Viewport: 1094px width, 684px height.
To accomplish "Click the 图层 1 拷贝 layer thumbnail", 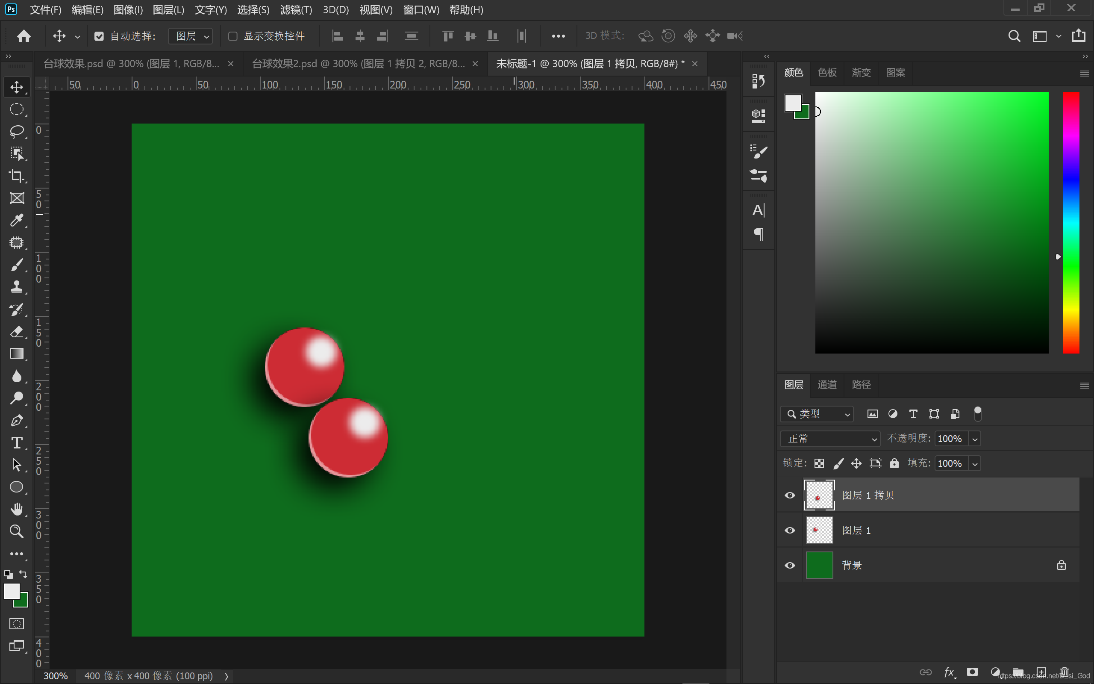I will [819, 495].
